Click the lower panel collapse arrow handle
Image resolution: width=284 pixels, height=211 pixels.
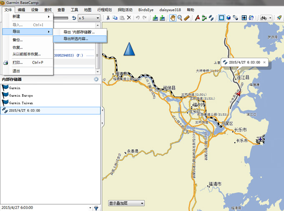point(102,123)
